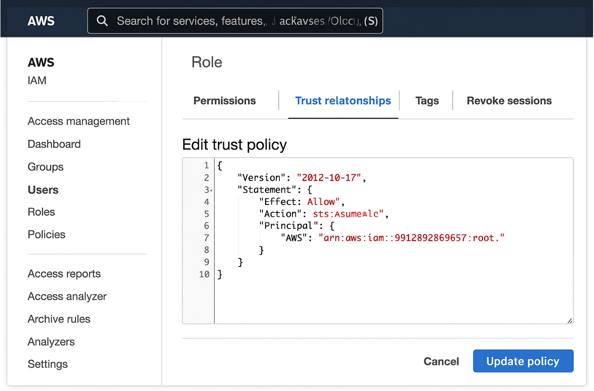Screen dimensions: 594x391
Task: Switch to Trust relationships tab
Action: pos(343,101)
